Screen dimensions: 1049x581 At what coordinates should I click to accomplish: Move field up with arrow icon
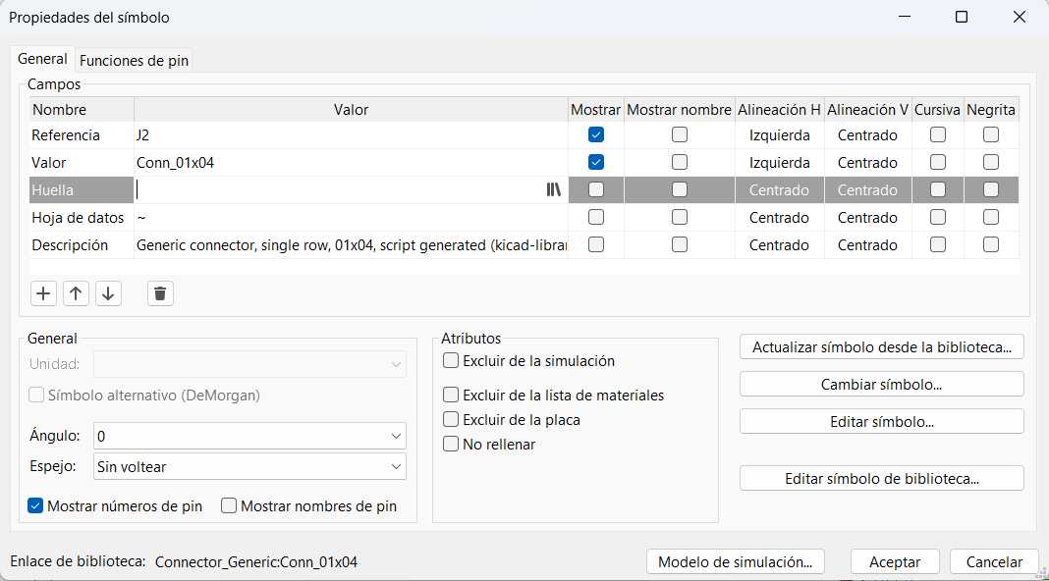coord(76,292)
